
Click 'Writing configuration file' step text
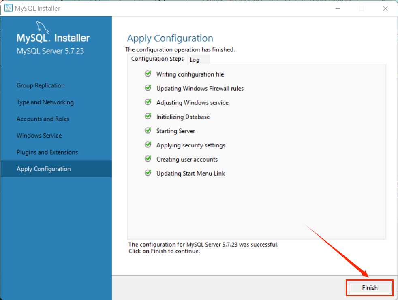click(x=190, y=74)
